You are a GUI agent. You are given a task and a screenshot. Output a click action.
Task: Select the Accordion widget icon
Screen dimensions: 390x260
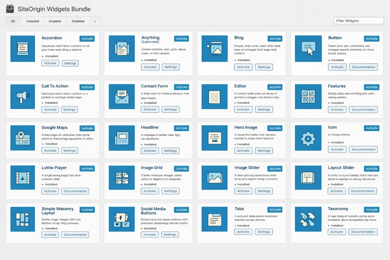coord(22,48)
